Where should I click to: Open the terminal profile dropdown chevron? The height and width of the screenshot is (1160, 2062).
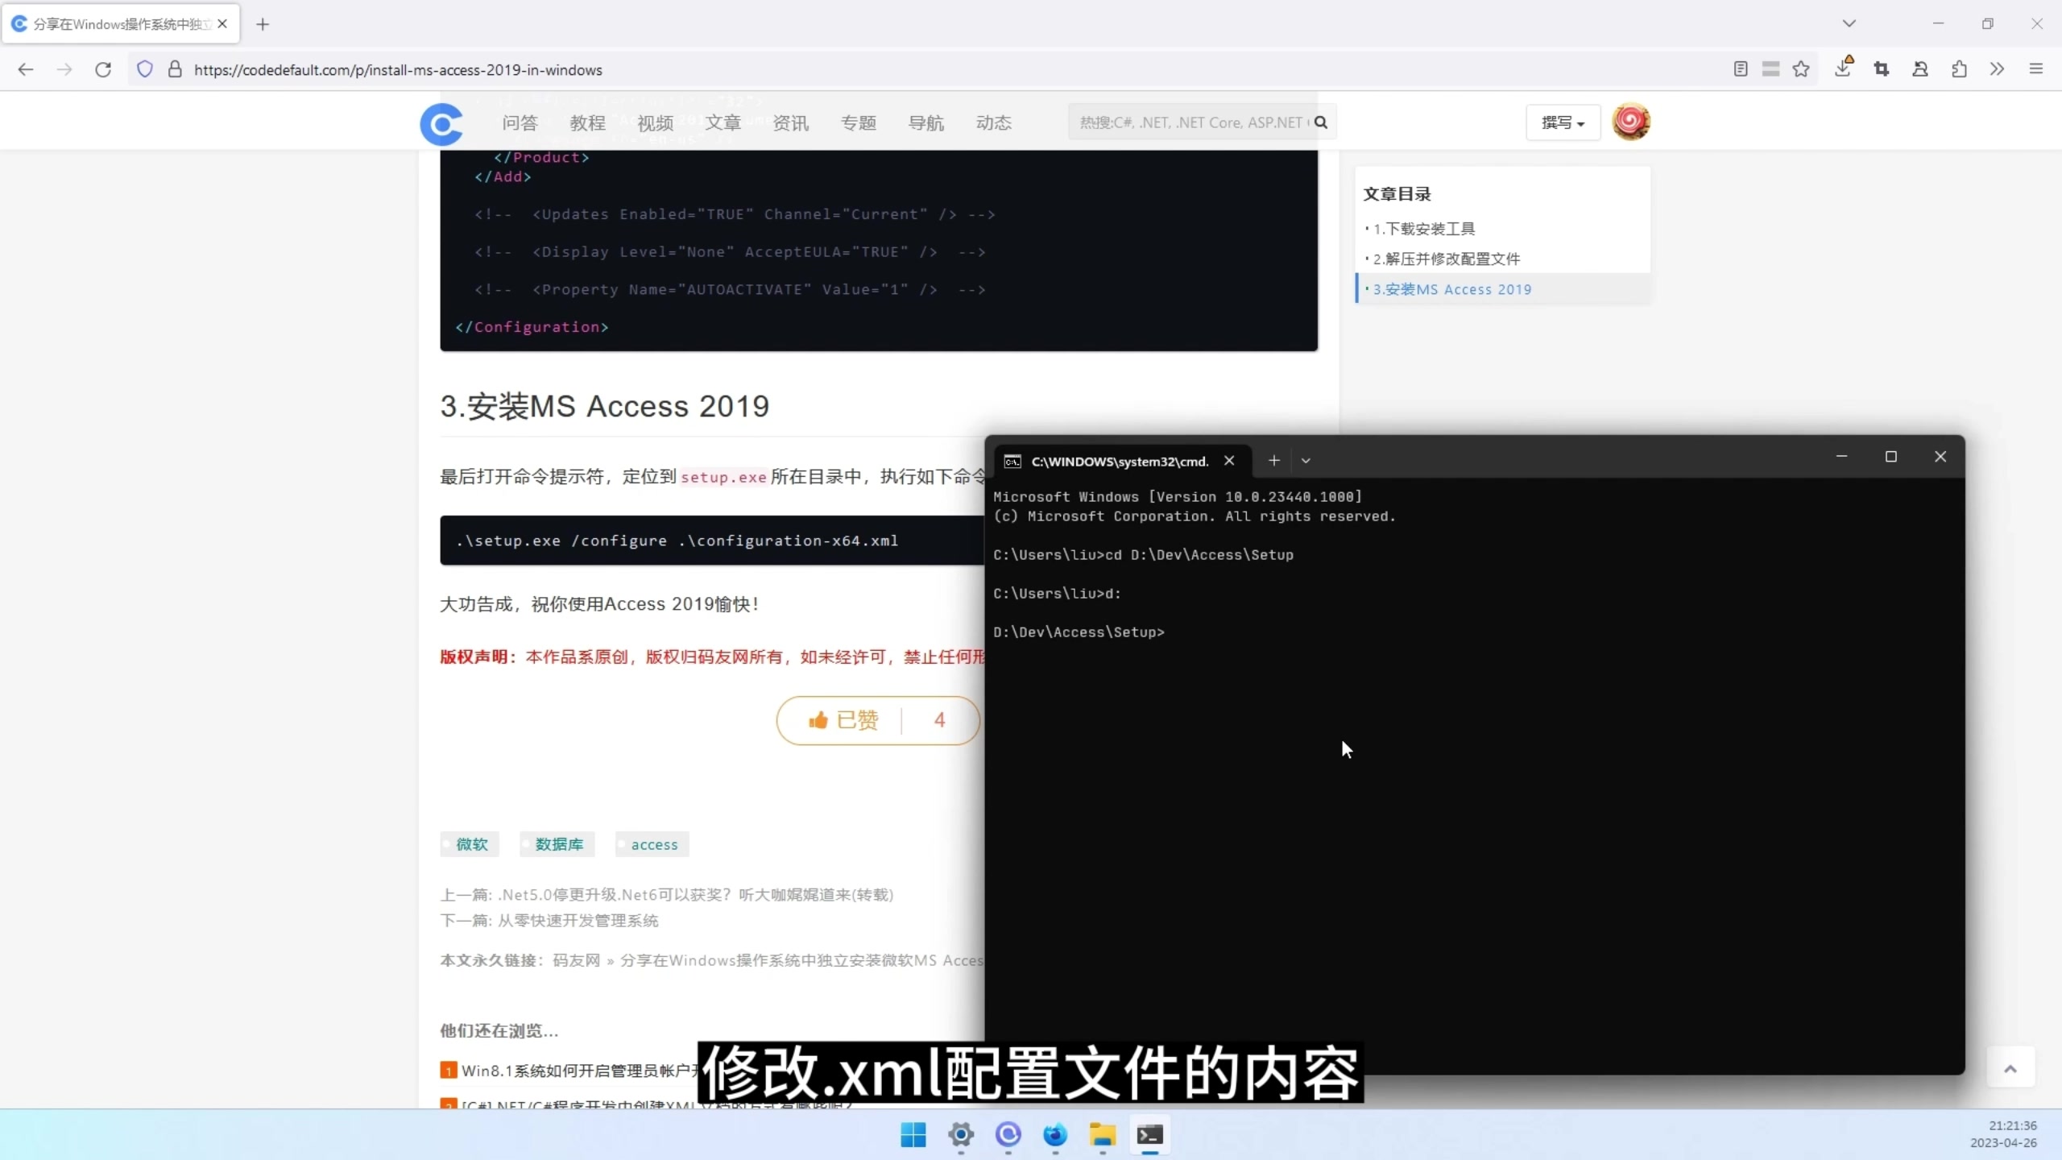point(1306,461)
